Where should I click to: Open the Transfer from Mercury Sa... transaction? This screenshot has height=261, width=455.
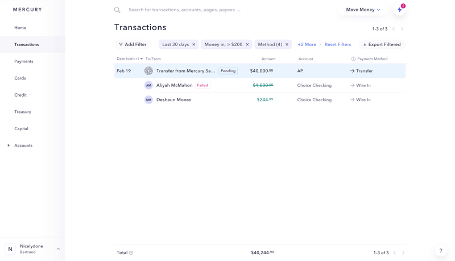[x=260, y=71]
